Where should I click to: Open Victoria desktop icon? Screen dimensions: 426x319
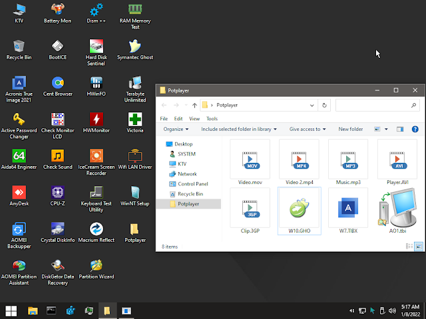[135, 123]
